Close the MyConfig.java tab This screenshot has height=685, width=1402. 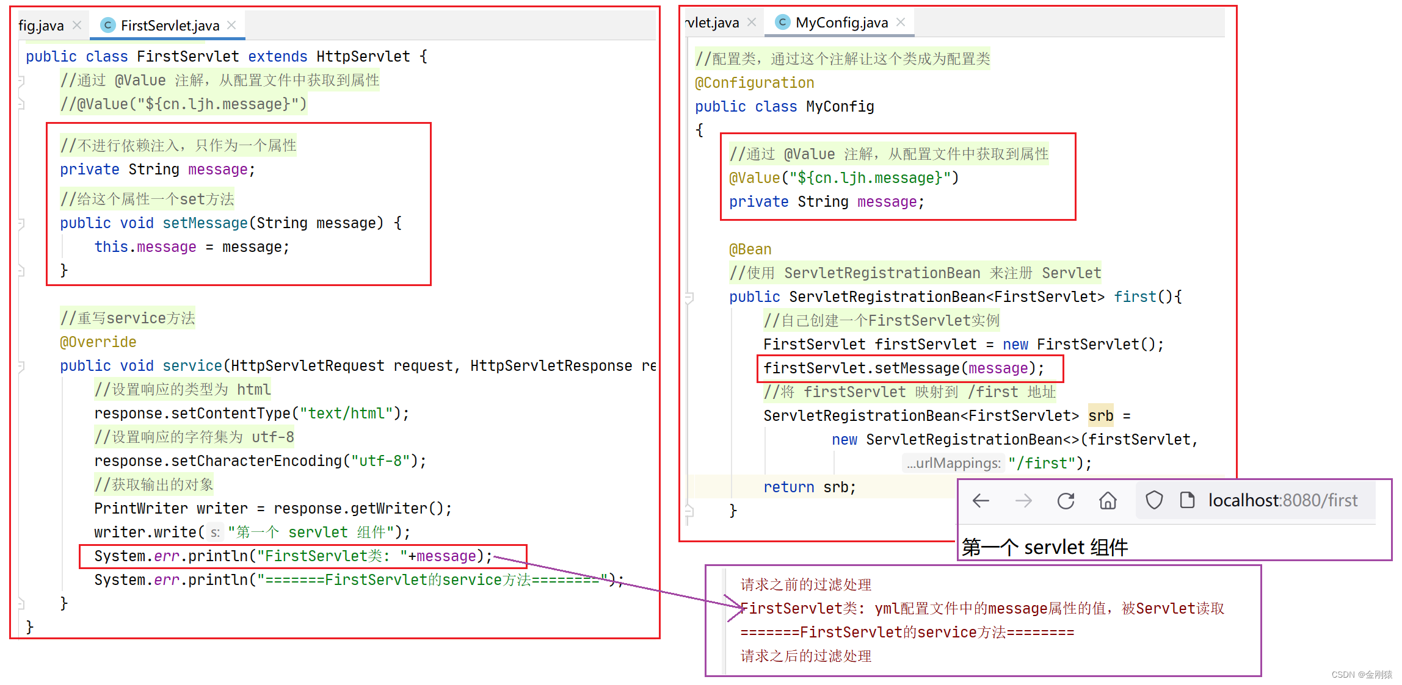tap(901, 22)
